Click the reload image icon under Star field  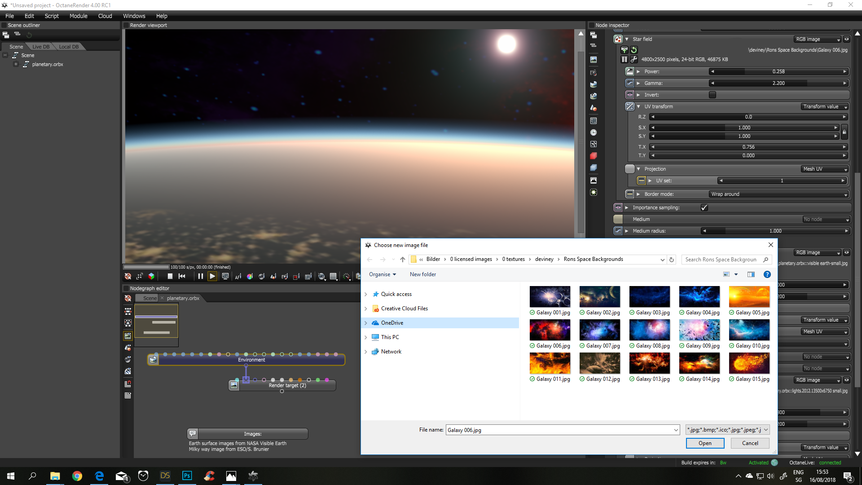[634, 50]
